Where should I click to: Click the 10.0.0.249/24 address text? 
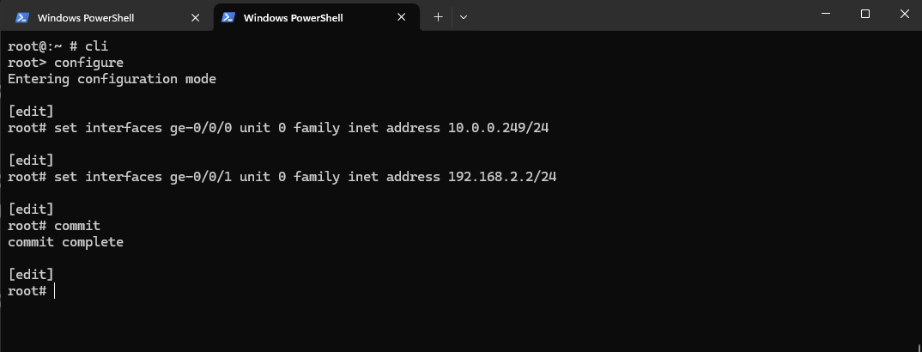pyautogui.click(x=498, y=128)
